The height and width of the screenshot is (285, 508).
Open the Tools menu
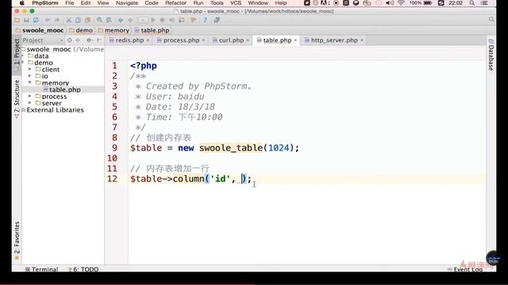click(x=217, y=3)
